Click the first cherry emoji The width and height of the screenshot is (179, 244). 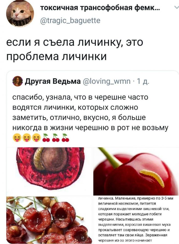pyautogui.click(x=46, y=138)
